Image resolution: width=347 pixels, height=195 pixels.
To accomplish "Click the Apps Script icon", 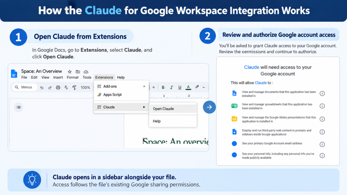I will point(99,95).
